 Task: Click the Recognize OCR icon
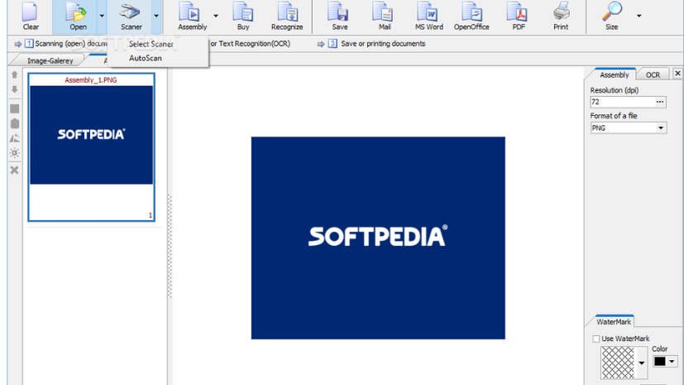[x=287, y=16]
